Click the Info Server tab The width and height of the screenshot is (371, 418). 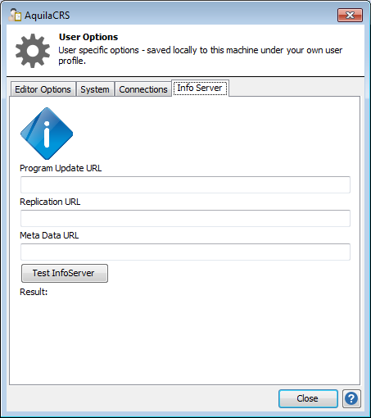(200, 88)
